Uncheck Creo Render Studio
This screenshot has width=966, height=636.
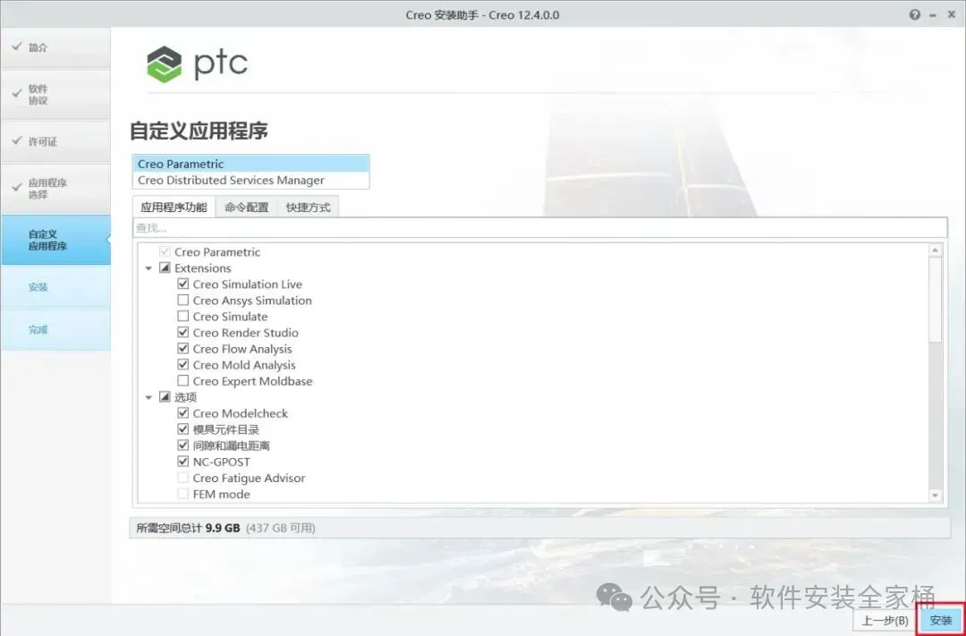(183, 332)
